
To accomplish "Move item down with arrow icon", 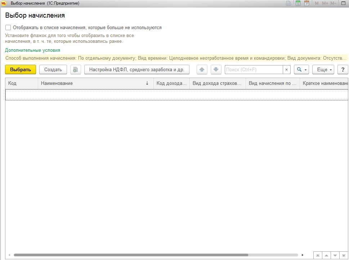I will pyautogui.click(x=216, y=69).
